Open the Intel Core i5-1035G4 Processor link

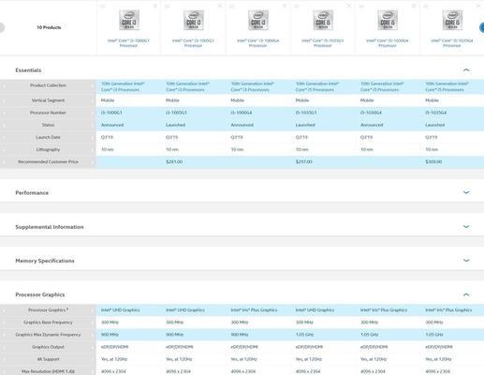point(452,43)
